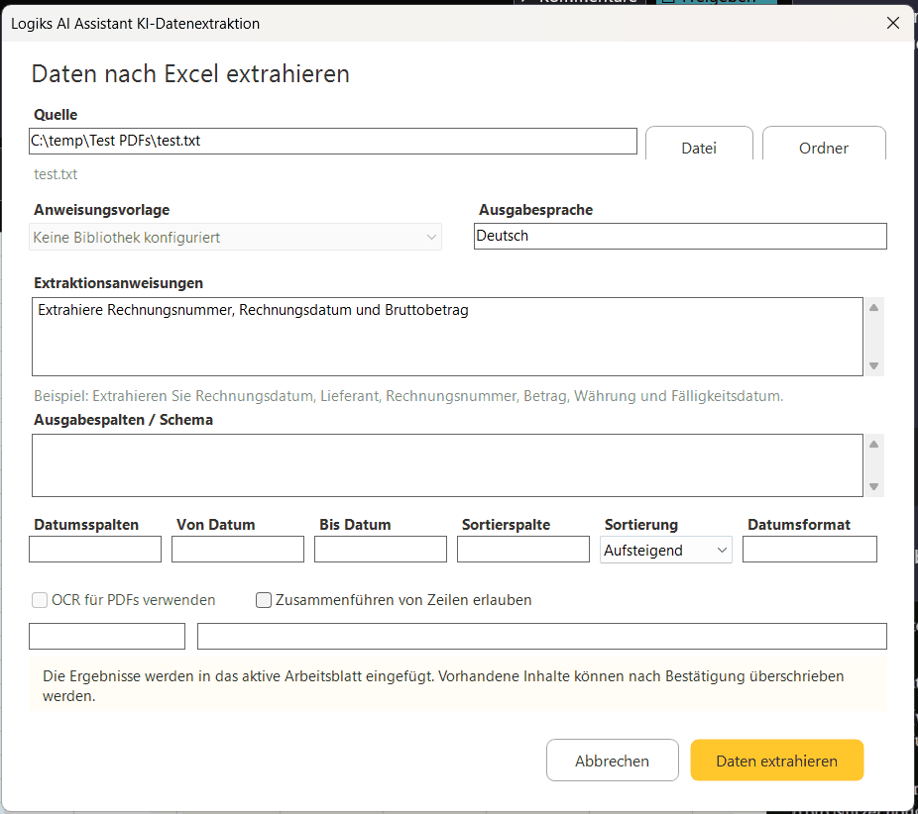
Task: Click the wide empty field below Zusammenführen checkbox
Action: pyautogui.click(x=542, y=636)
